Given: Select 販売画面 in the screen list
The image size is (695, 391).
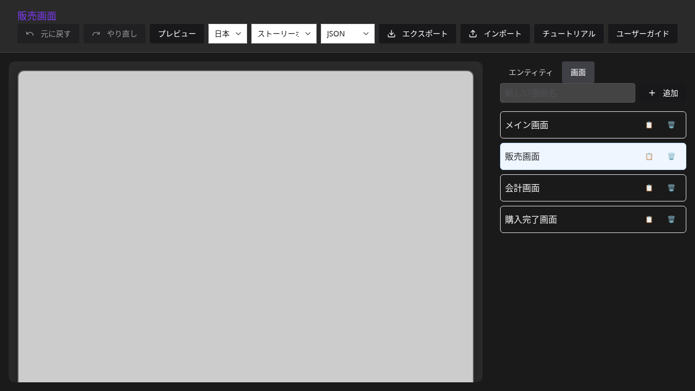Looking at the screenshot, I should (x=593, y=156).
